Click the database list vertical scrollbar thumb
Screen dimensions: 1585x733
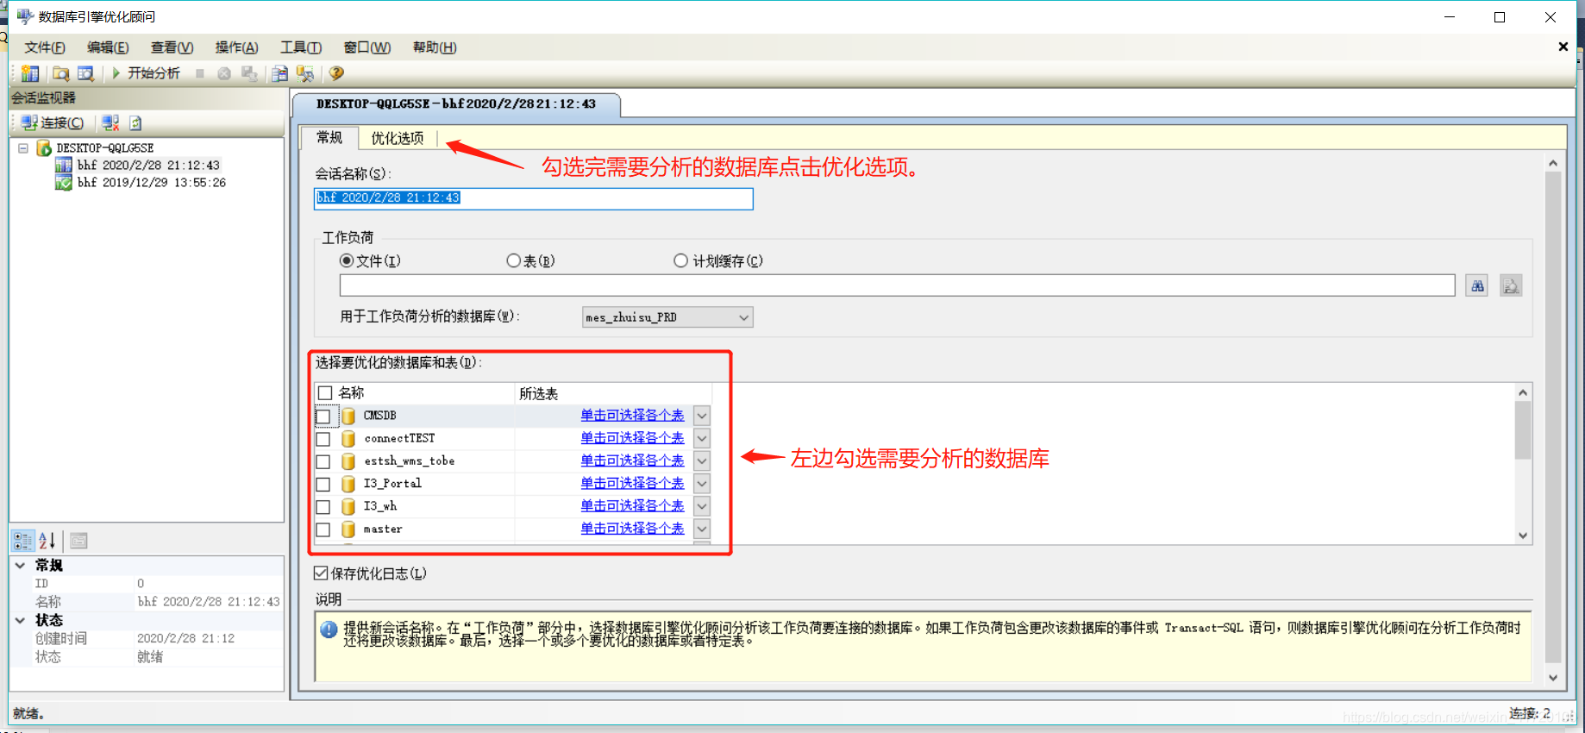1523,430
